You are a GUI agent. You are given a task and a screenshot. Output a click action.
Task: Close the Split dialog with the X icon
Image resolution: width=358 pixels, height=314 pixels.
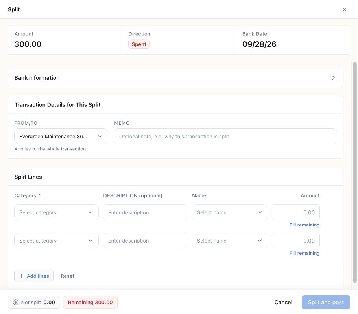click(345, 9)
